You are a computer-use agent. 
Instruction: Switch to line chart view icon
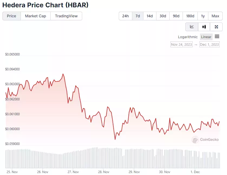pos(192,27)
